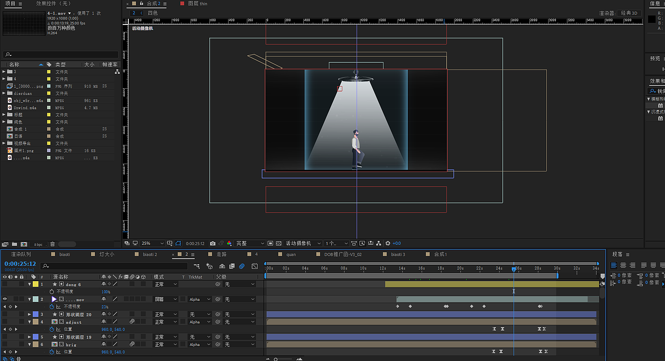This screenshot has height=361, width=665.
Task: Click the 8 bpc color depth button
Action: [39, 244]
